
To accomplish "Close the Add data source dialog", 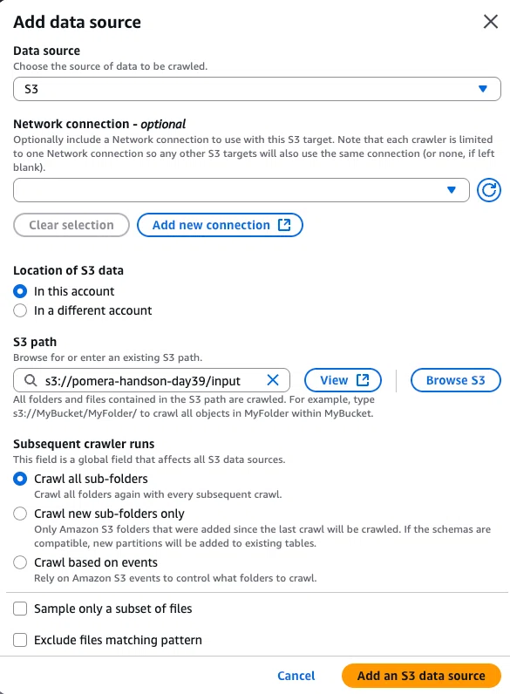I will coord(491,21).
